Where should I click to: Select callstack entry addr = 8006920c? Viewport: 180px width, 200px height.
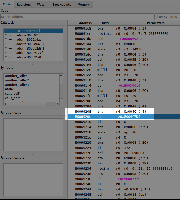point(33,35)
